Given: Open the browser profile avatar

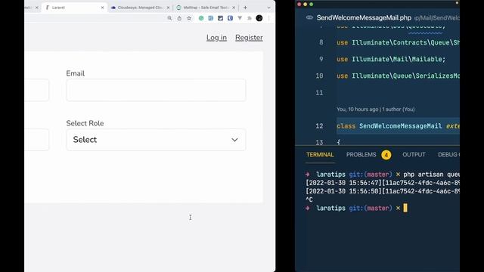Looking at the screenshot, I should [259, 18].
